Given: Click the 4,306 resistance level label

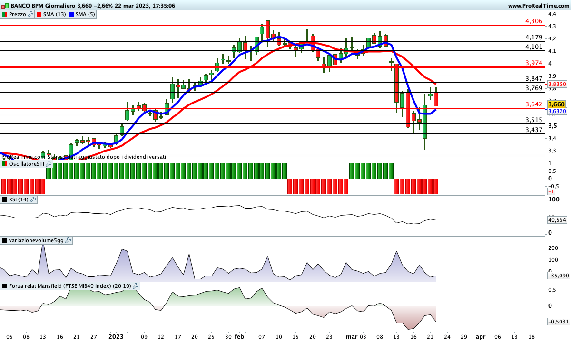Looking at the screenshot, I should tap(534, 21).
